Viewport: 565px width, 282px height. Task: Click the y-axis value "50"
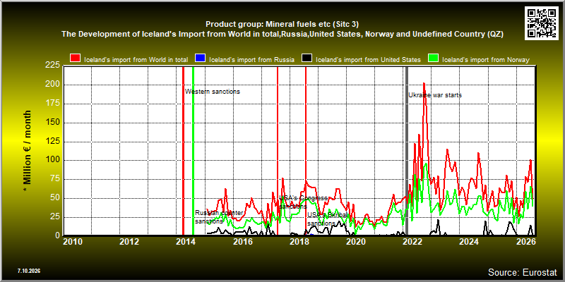pos(56,198)
